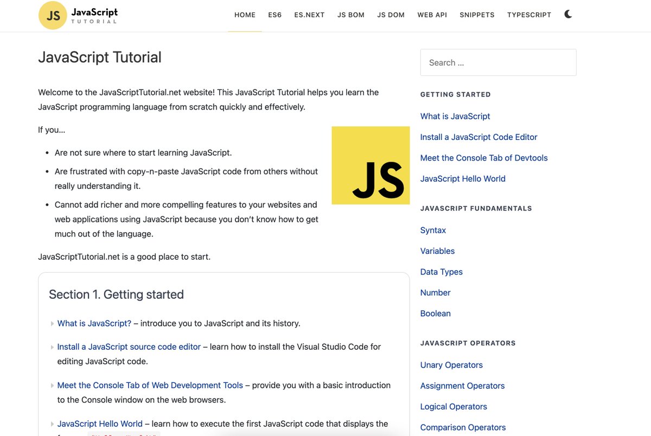Click the yellow JS logo image
The height and width of the screenshot is (436, 651).
(x=371, y=165)
